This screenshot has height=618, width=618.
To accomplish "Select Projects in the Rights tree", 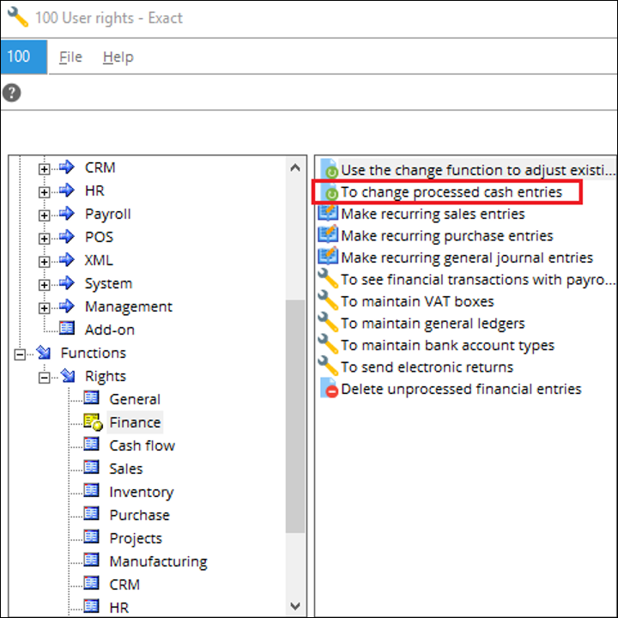I will point(136,538).
